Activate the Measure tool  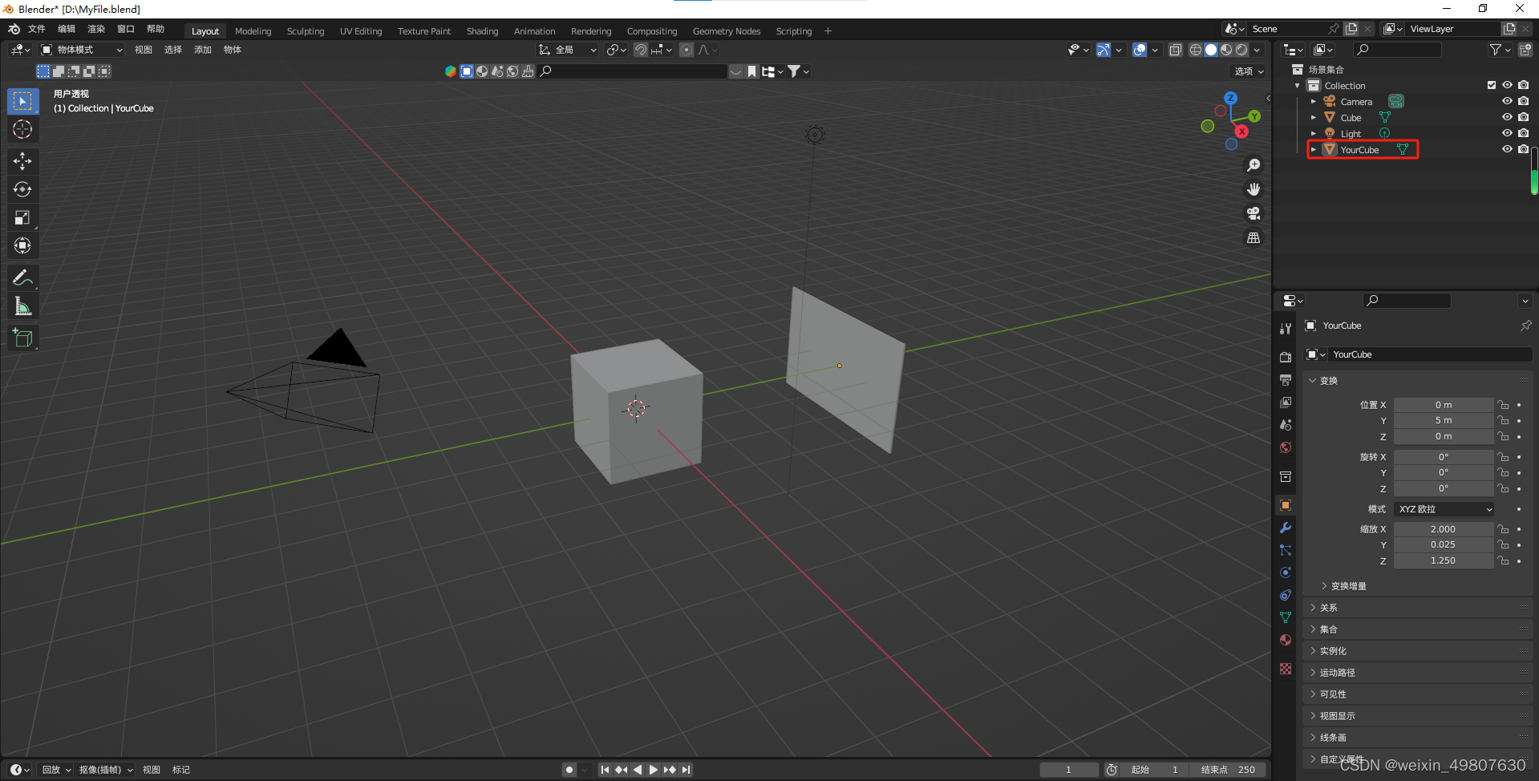point(23,306)
